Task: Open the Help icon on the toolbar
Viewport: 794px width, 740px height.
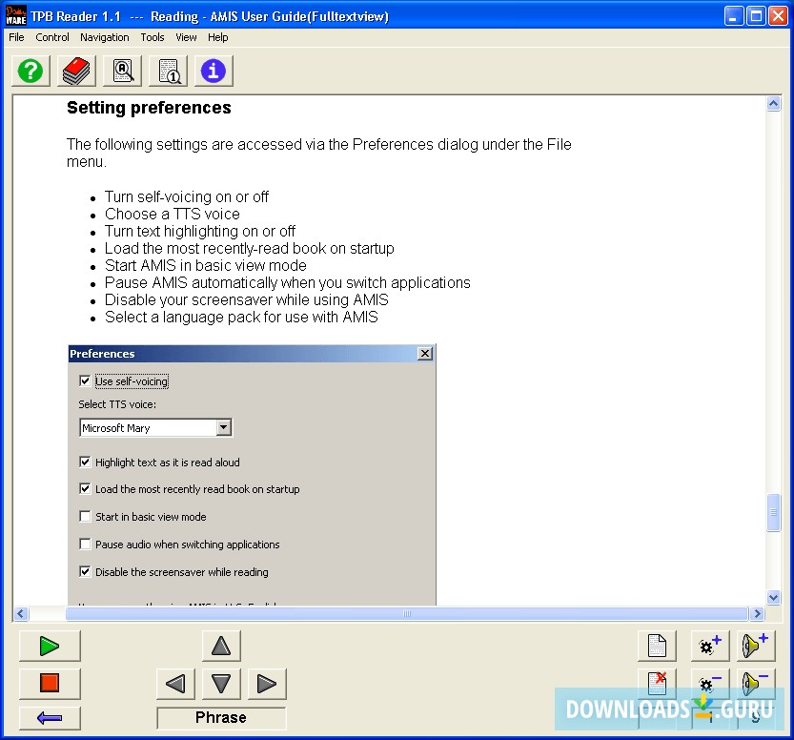Action: click(30, 71)
